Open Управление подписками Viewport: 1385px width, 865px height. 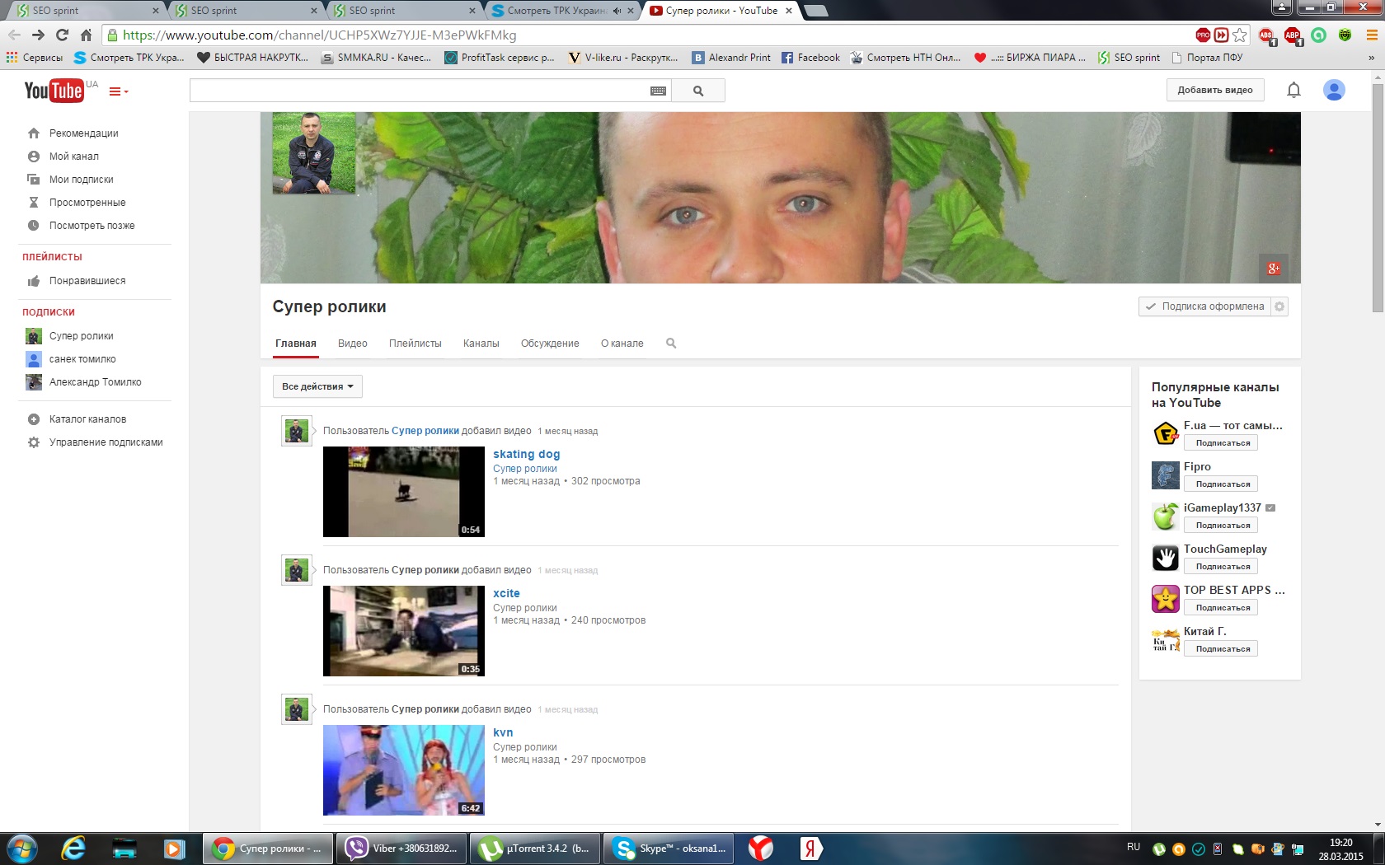(x=106, y=442)
